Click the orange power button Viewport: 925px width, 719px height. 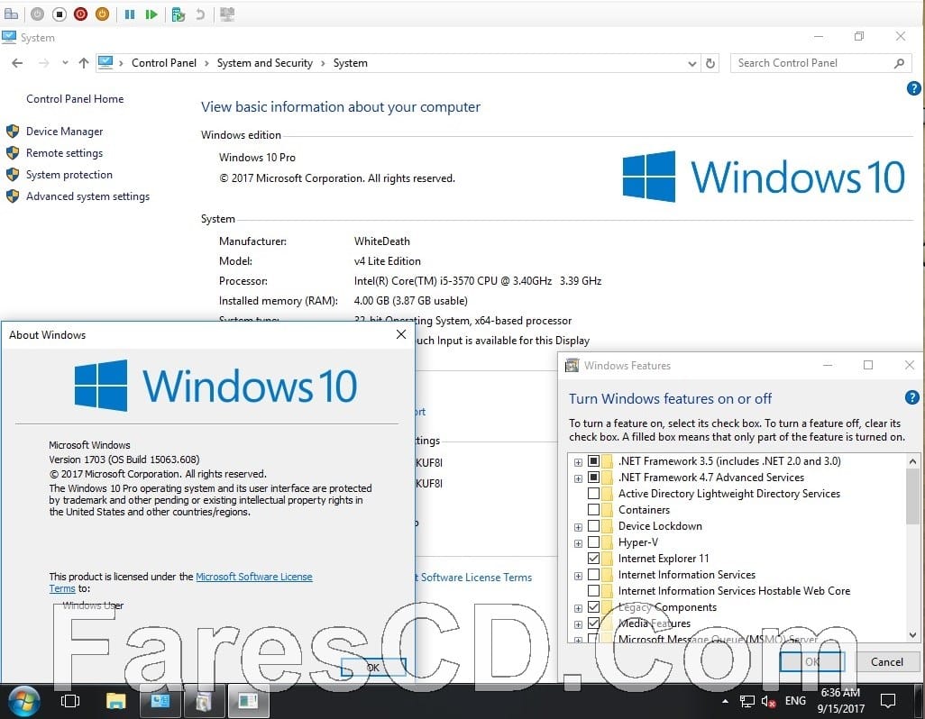click(x=102, y=14)
